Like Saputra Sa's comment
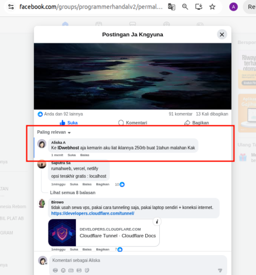Image resolution: width=256 pixels, height=275 pixels. click(74, 185)
